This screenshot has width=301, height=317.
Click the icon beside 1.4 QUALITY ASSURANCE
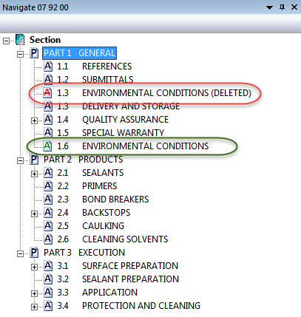48,120
